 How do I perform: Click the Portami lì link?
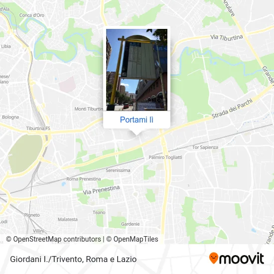pos(137,120)
